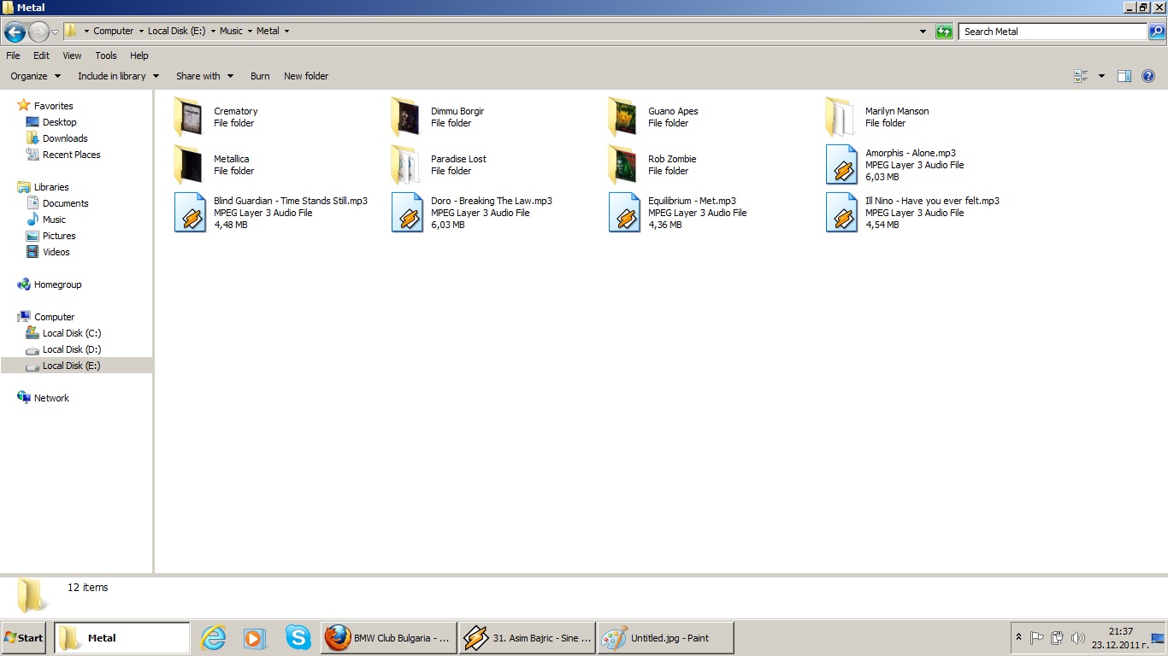Viewport: 1168px width, 656px height.
Task: Click Computer in the address breadcrumb
Action: point(113,31)
